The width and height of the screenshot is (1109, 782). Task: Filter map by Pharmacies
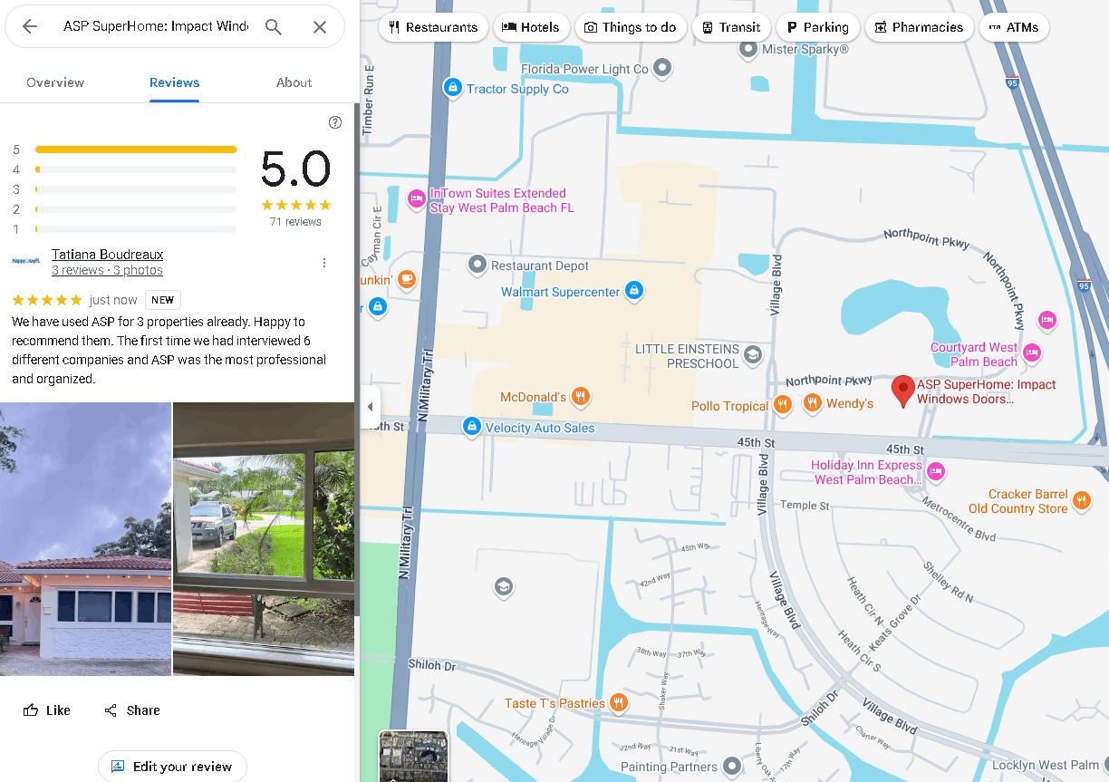point(920,27)
